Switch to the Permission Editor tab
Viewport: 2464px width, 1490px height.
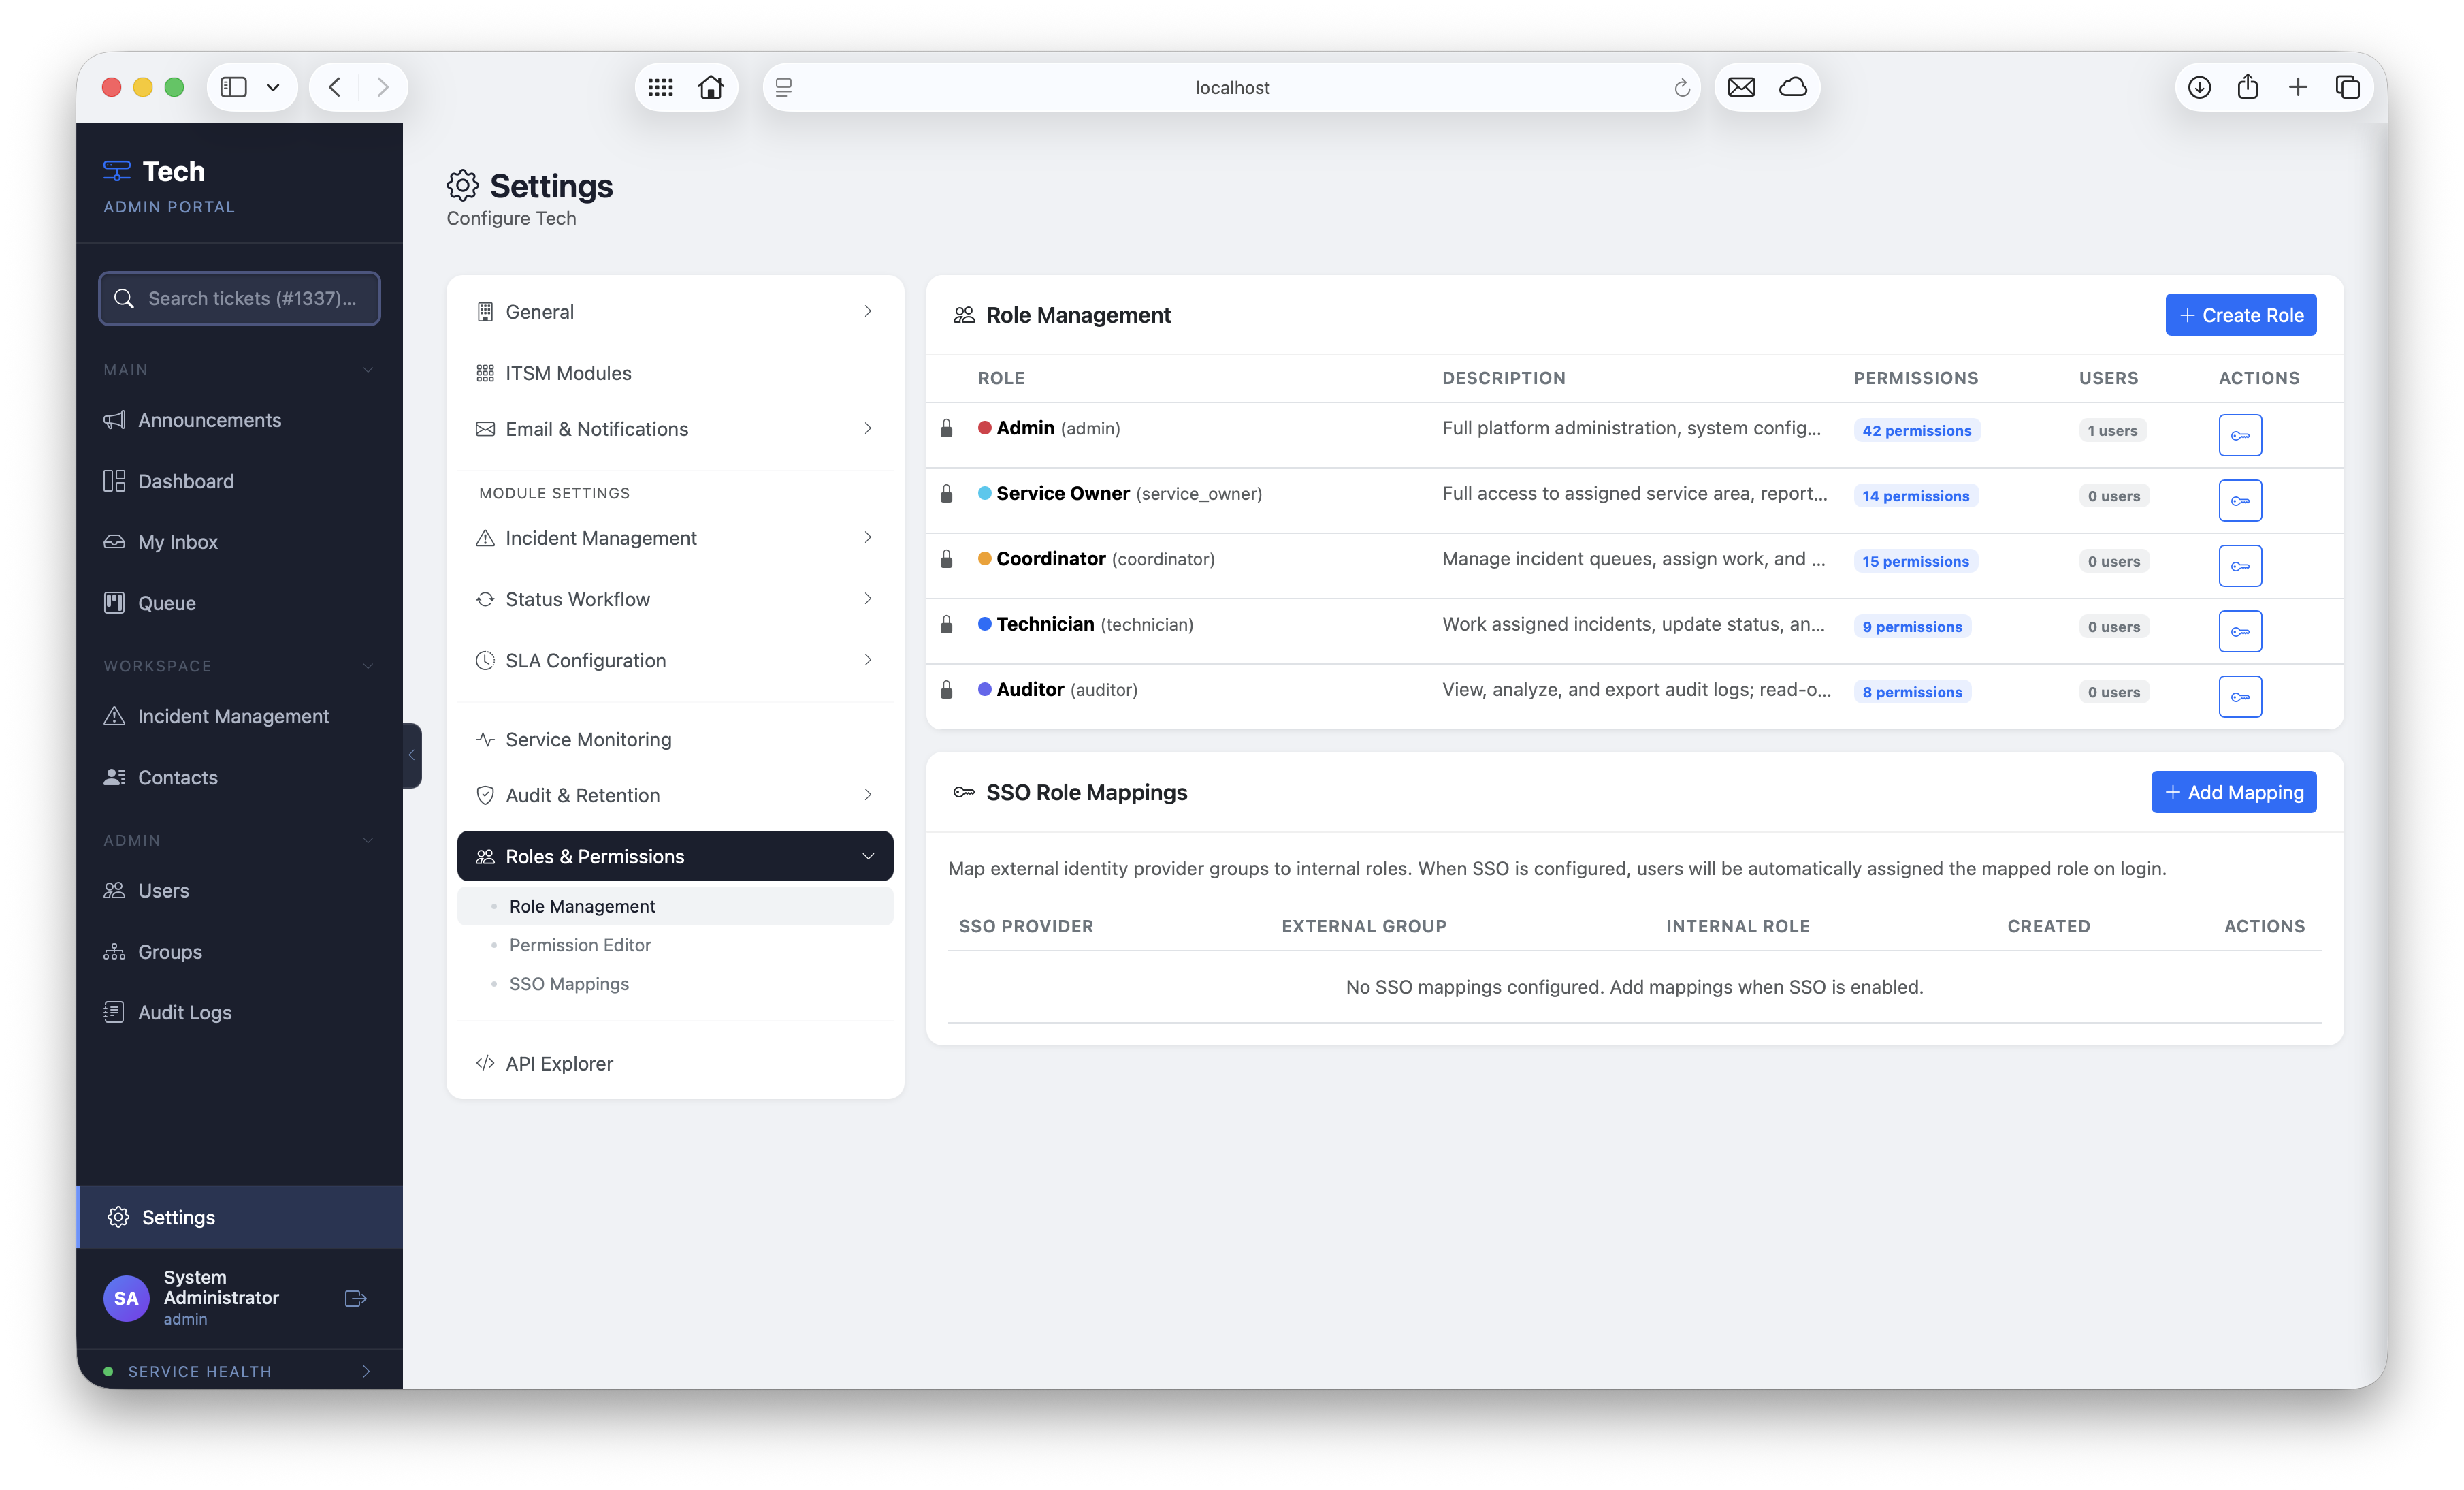coord(581,945)
